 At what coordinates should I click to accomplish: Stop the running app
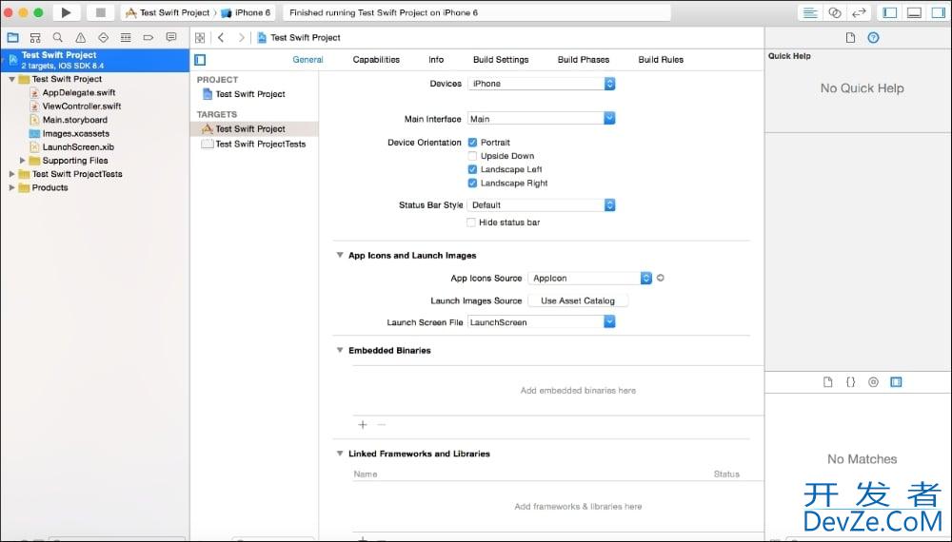(101, 12)
